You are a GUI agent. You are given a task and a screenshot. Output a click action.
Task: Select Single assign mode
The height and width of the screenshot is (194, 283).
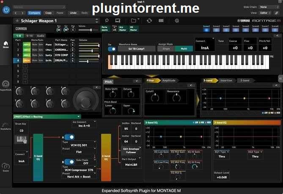point(166,49)
